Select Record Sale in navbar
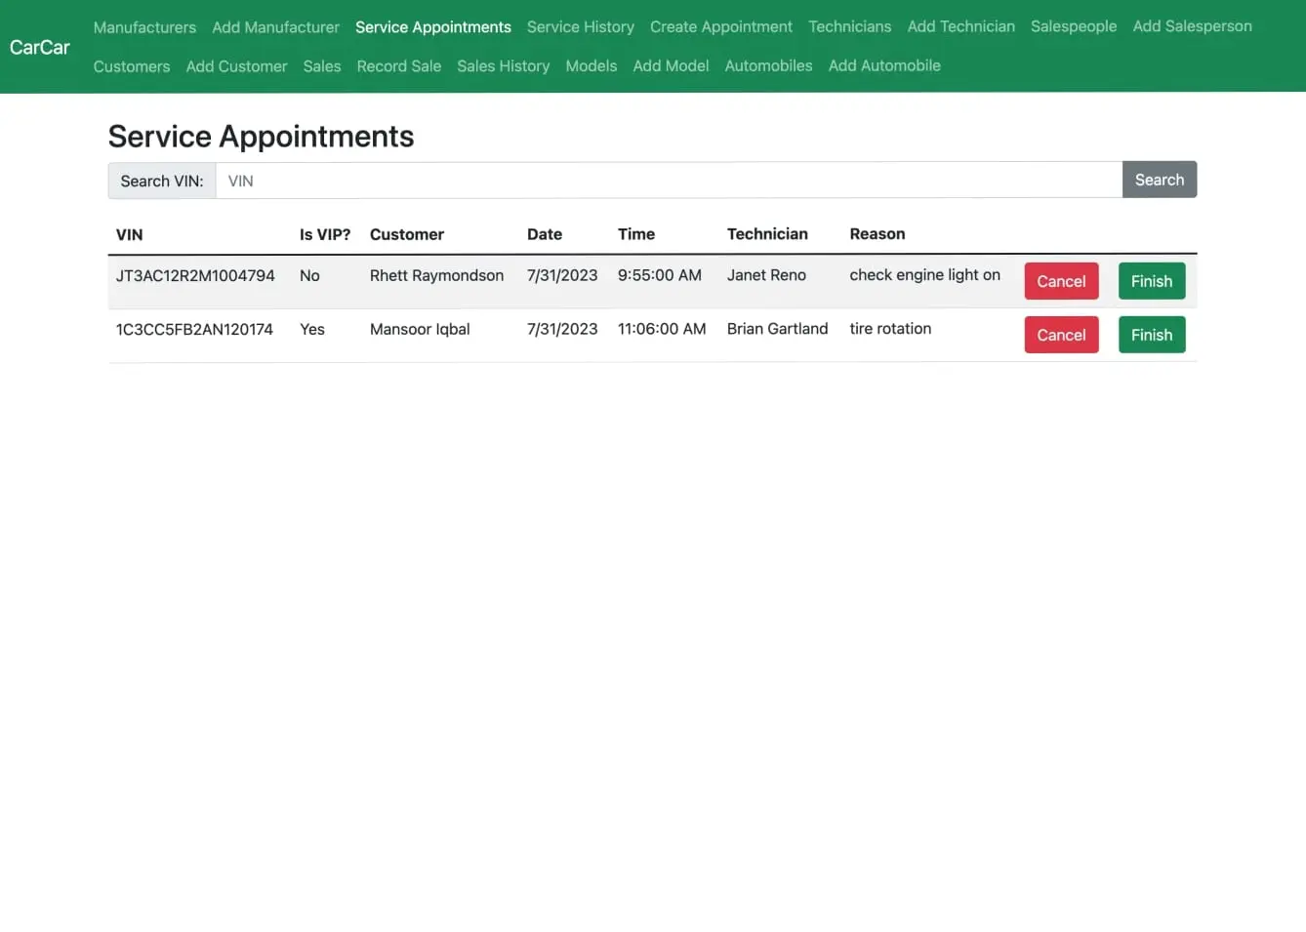This screenshot has width=1306, height=932. 398,66
